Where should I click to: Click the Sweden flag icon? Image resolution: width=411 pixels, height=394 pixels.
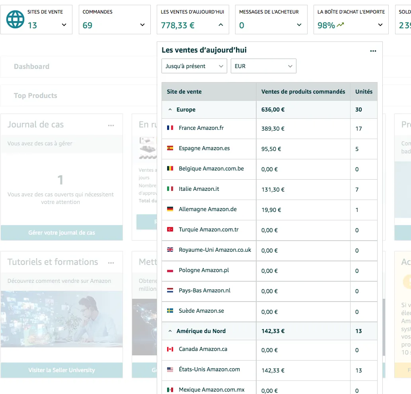(x=170, y=311)
